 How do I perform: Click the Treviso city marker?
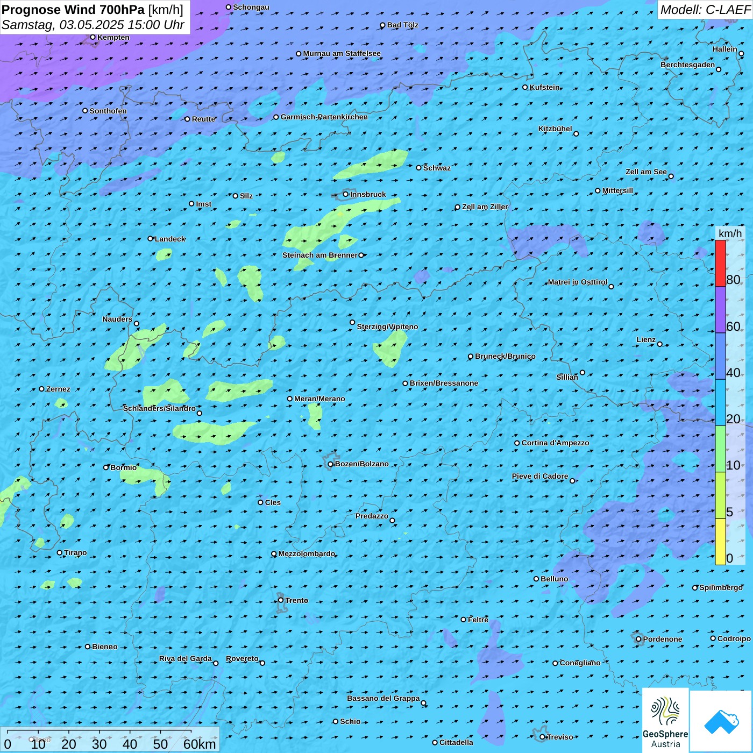[543, 737]
